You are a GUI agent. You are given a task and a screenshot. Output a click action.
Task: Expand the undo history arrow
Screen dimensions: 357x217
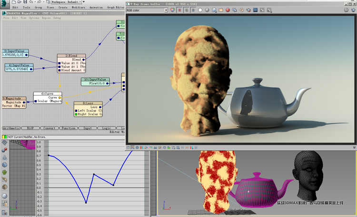[35, 2]
